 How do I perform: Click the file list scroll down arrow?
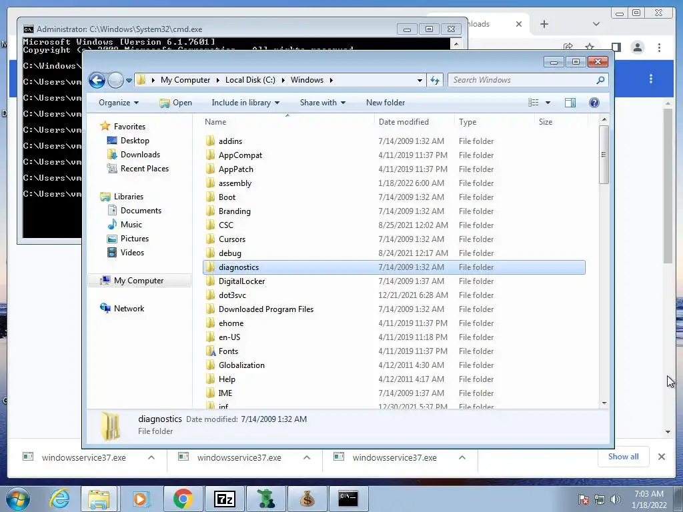pos(604,403)
